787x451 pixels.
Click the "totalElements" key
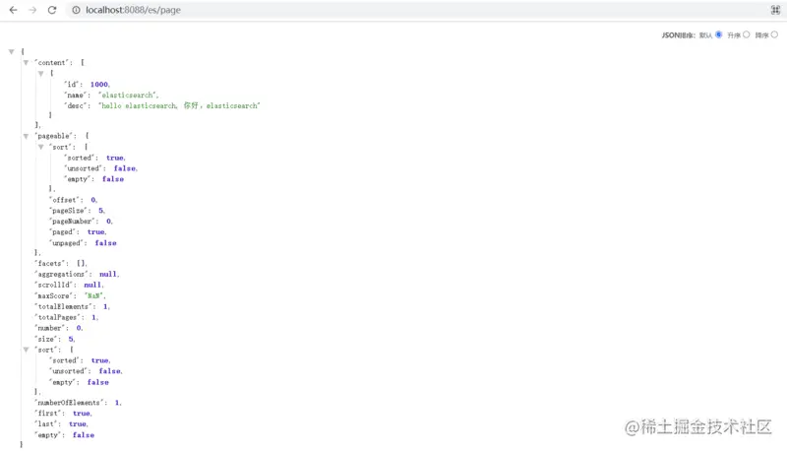click(65, 306)
